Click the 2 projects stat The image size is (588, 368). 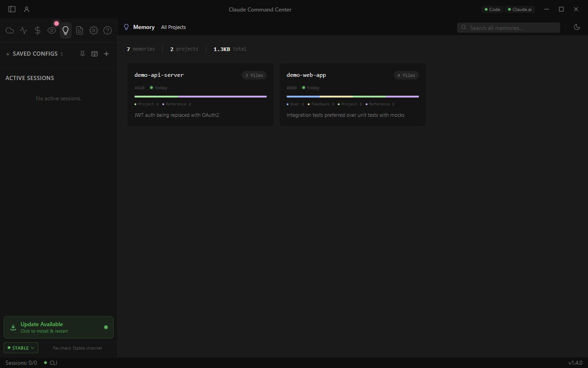(184, 49)
